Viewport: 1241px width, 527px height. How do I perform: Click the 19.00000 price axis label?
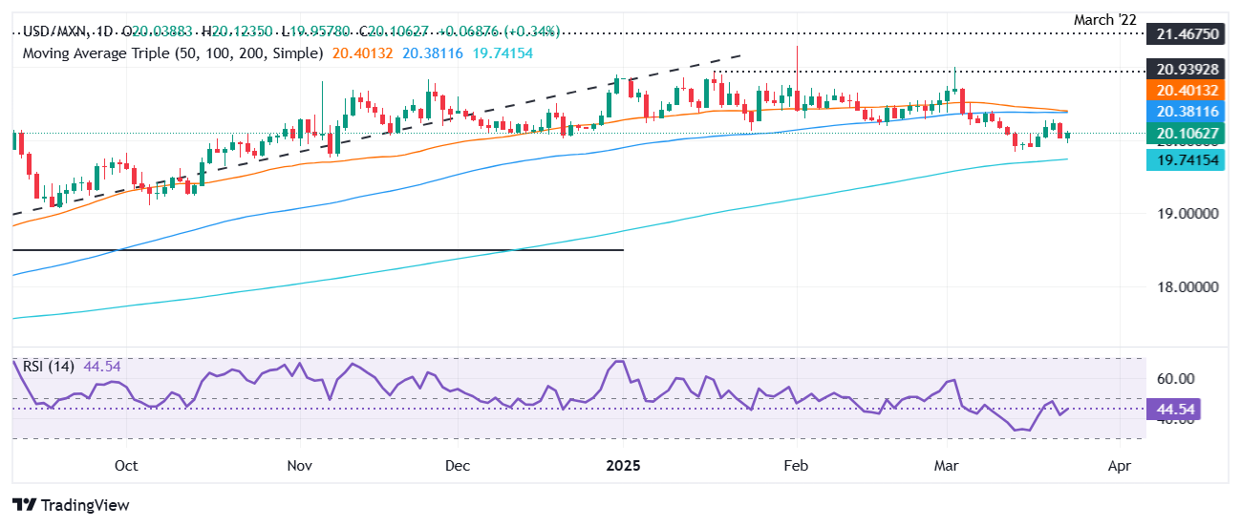tap(1184, 215)
